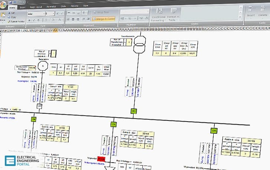Click the text Orientation icon
This screenshot has height=170, width=270.
click(x=85, y=13)
